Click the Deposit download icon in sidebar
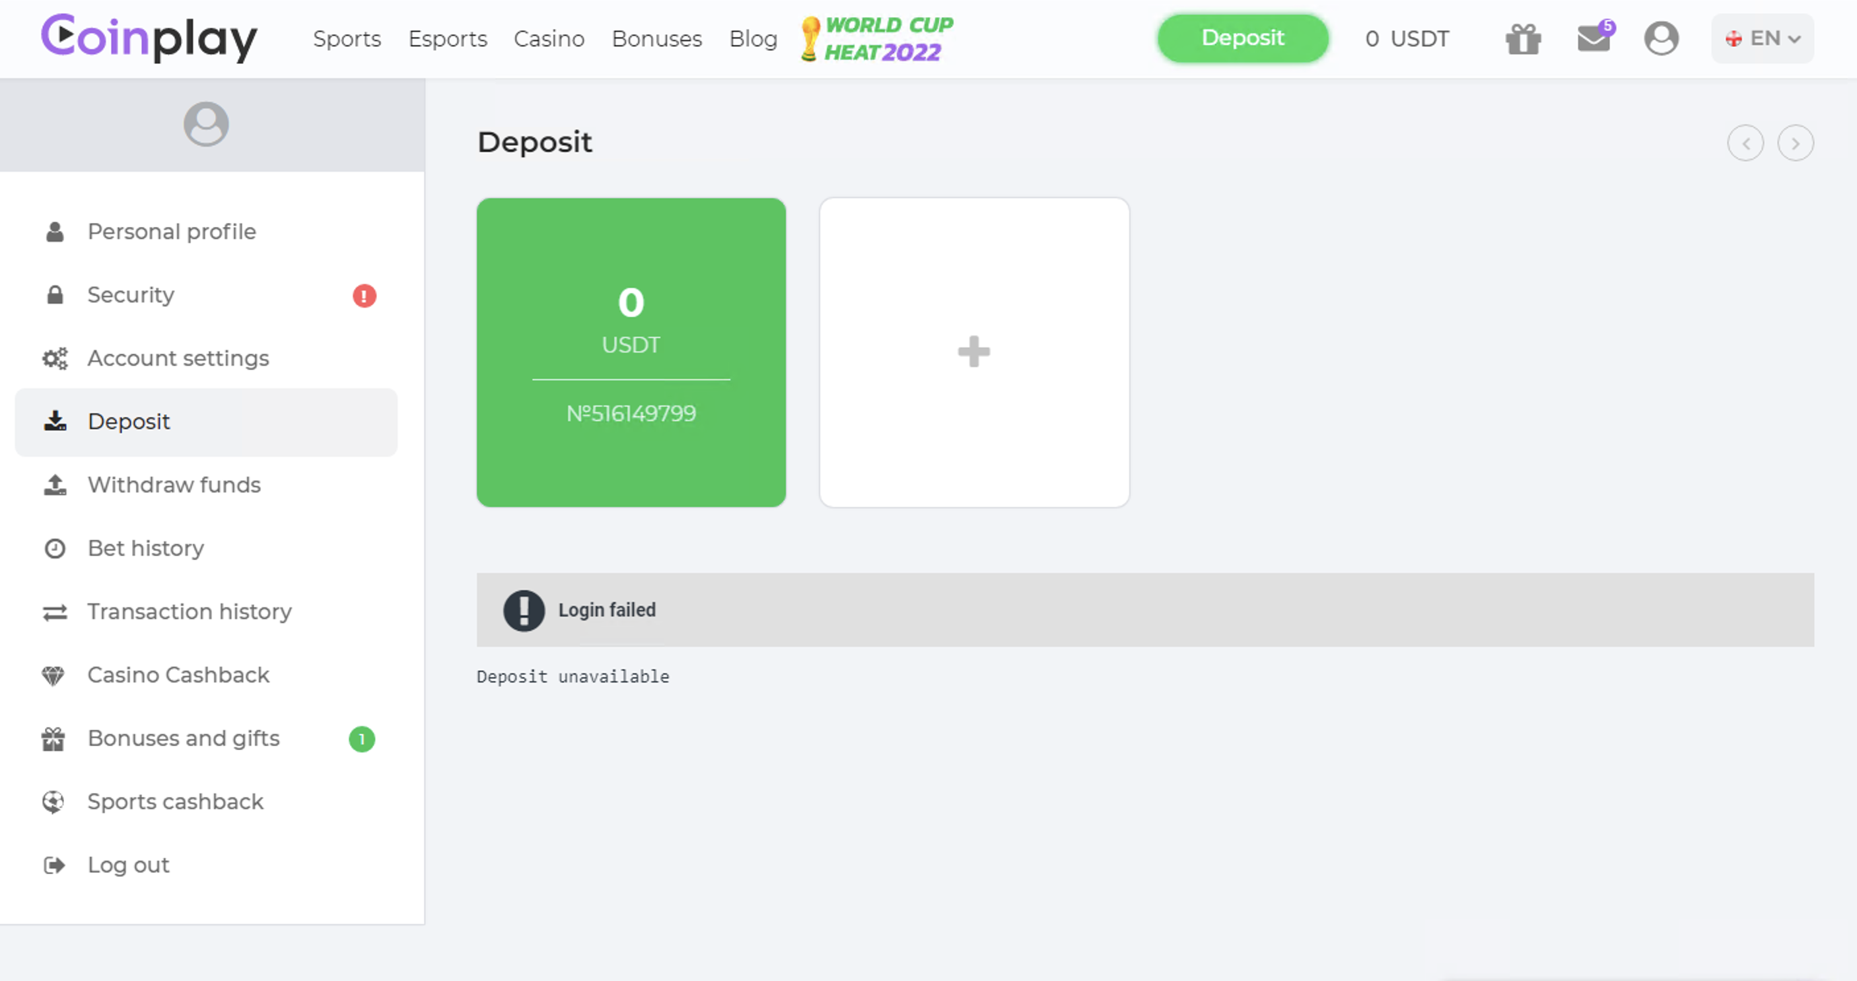This screenshot has height=981, width=1857. (55, 421)
